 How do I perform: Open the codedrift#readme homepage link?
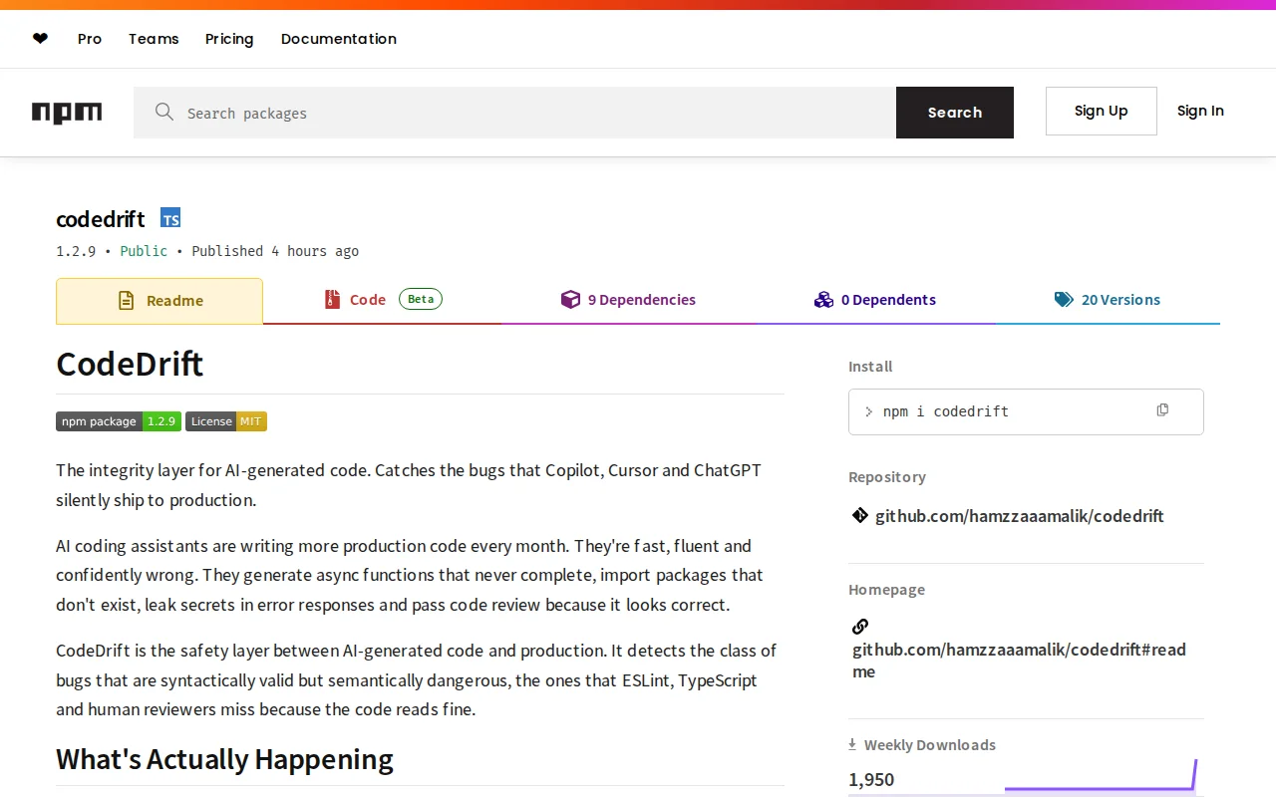[1019, 661]
